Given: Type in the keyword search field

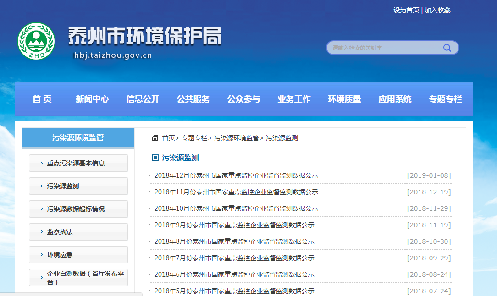Looking at the screenshot, I should pyautogui.click(x=384, y=48).
